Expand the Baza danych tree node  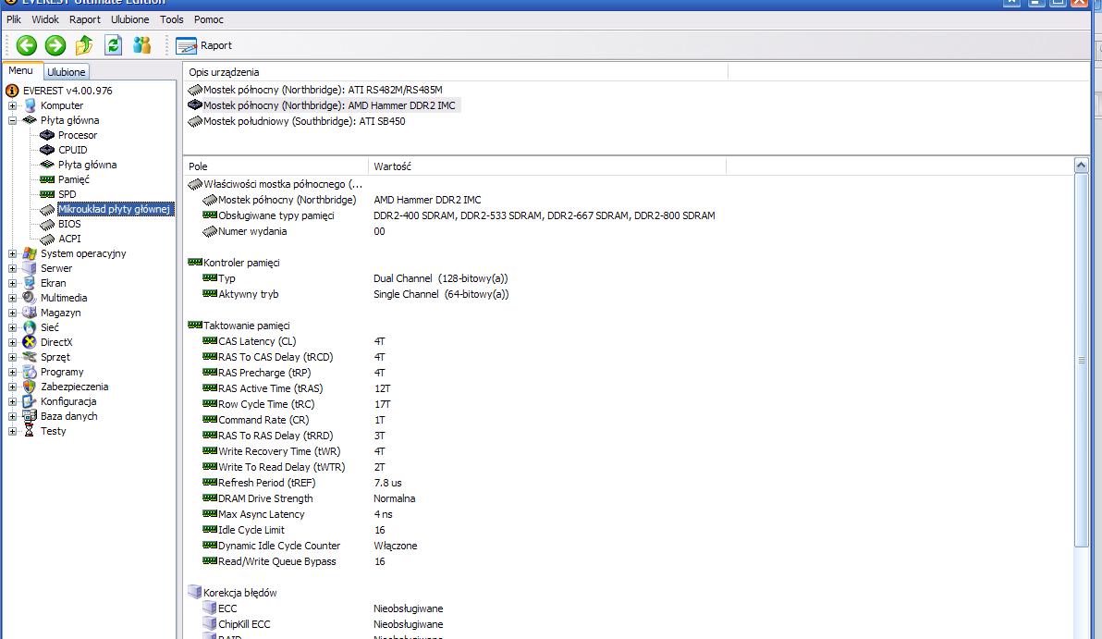12,416
